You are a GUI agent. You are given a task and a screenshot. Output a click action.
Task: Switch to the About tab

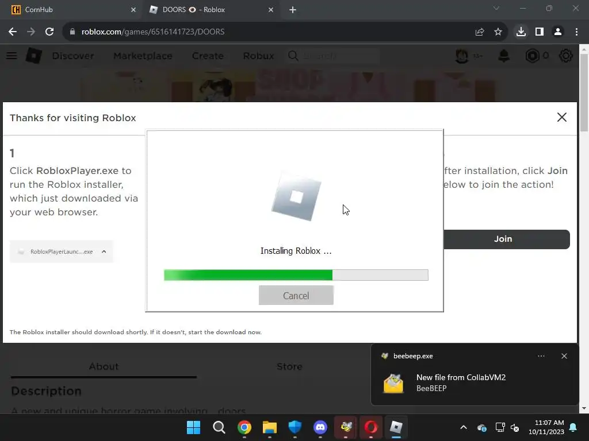[104, 366]
